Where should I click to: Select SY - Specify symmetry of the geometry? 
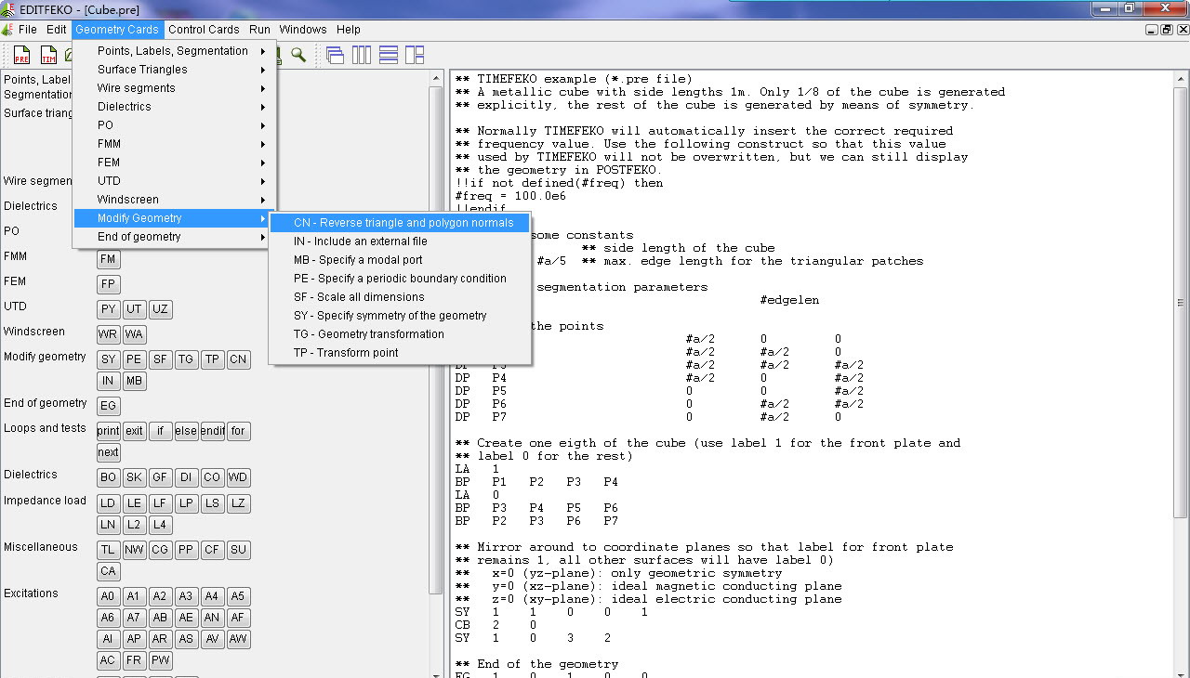400,316
